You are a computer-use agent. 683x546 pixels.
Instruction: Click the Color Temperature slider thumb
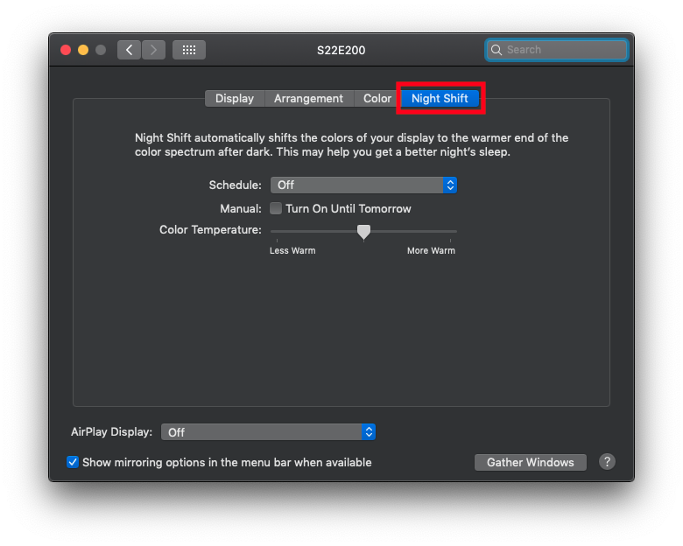tap(363, 231)
